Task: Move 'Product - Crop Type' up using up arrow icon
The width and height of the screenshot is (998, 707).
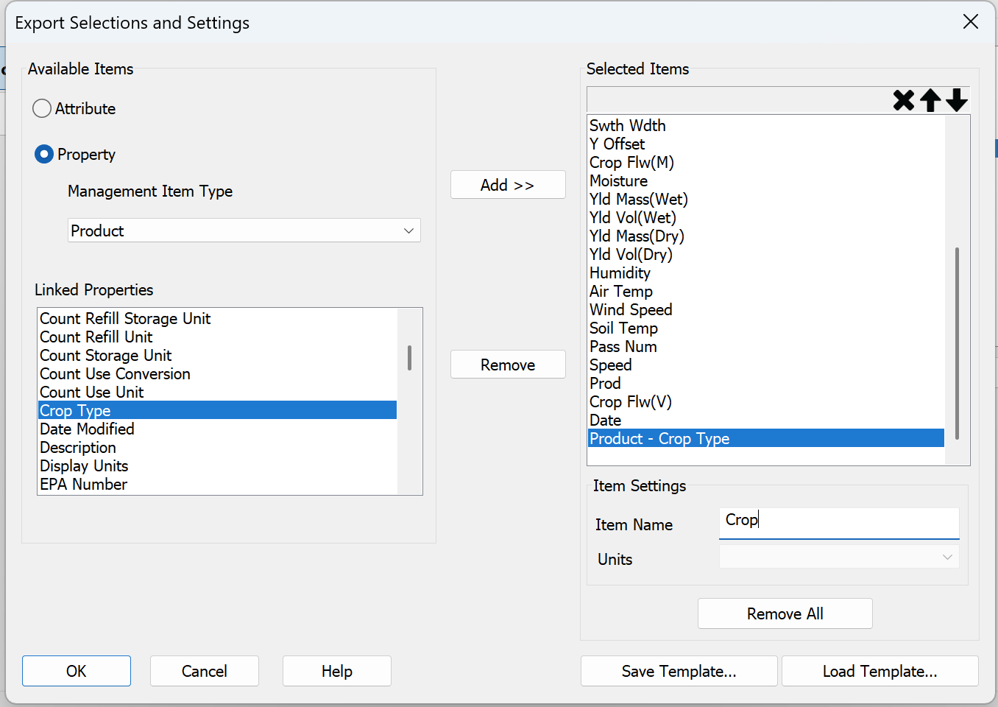Action: (x=930, y=100)
